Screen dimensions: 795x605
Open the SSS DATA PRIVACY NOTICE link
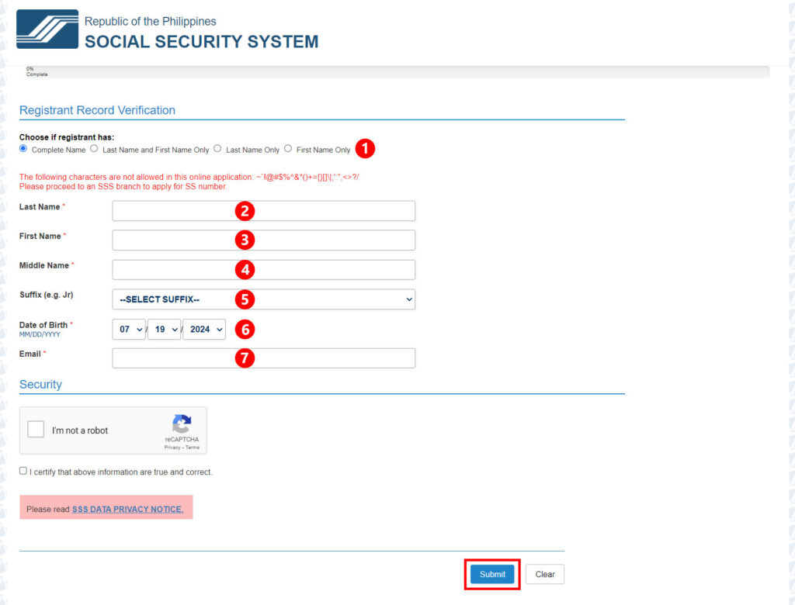tap(128, 509)
